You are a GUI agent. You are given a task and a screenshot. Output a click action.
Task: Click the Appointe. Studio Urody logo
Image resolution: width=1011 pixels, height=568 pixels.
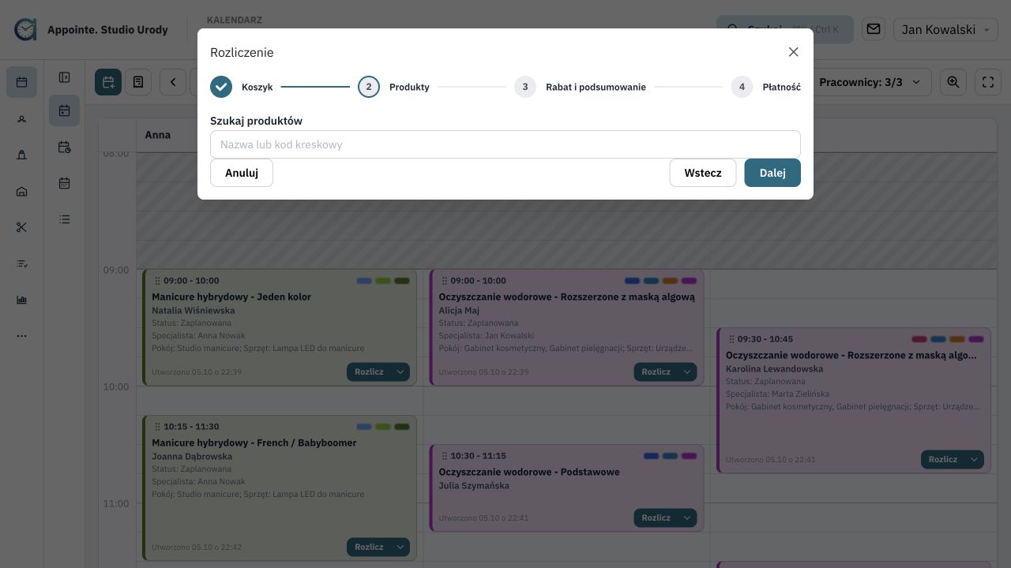[x=92, y=29]
